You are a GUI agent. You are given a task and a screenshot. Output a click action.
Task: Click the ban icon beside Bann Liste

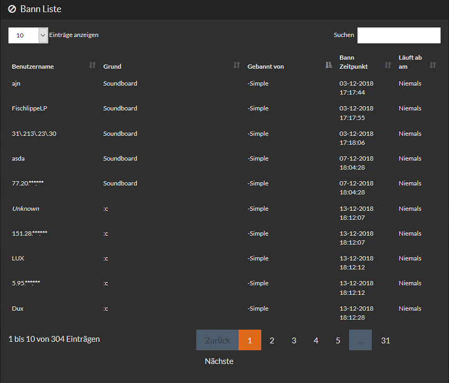(12, 9)
